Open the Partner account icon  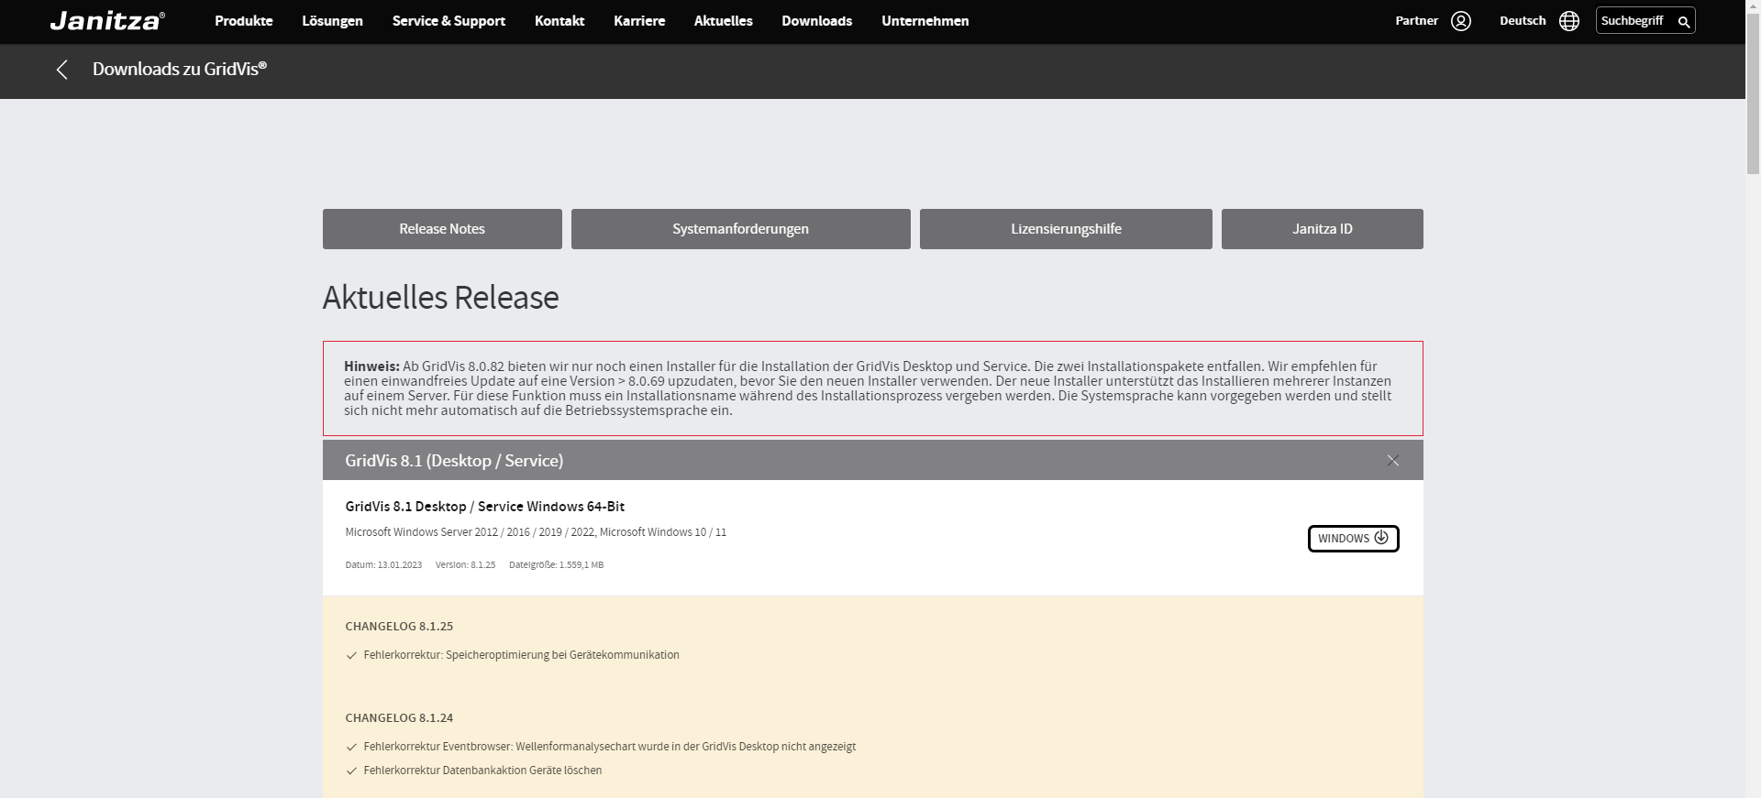tap(1461, 21)
